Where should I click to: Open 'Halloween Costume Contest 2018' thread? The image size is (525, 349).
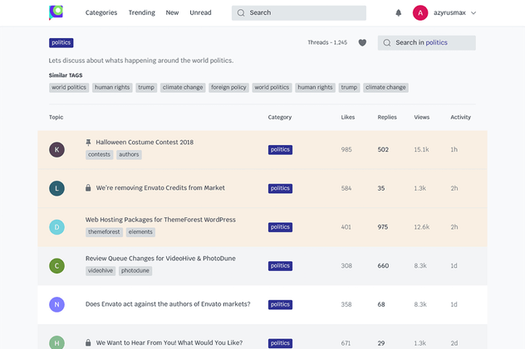145,143
